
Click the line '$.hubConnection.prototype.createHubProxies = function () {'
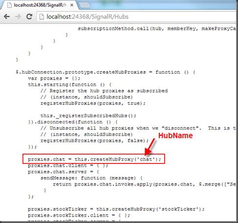[x=106, y=72]
